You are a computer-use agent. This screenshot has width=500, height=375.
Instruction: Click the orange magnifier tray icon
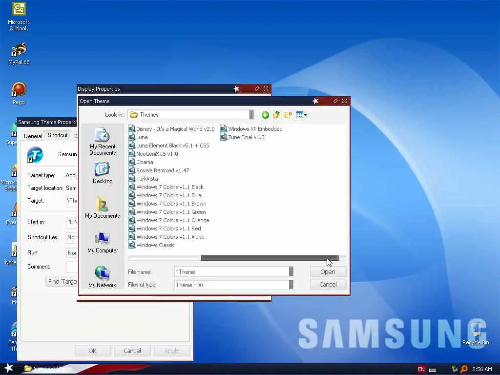click(464, 369)
